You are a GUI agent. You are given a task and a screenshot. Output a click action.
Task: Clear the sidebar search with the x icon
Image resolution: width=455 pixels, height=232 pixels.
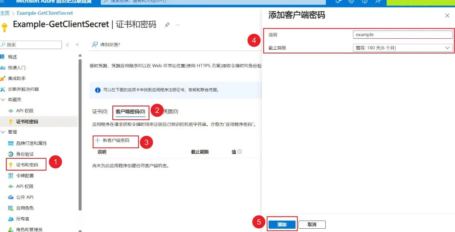[67, 45]
